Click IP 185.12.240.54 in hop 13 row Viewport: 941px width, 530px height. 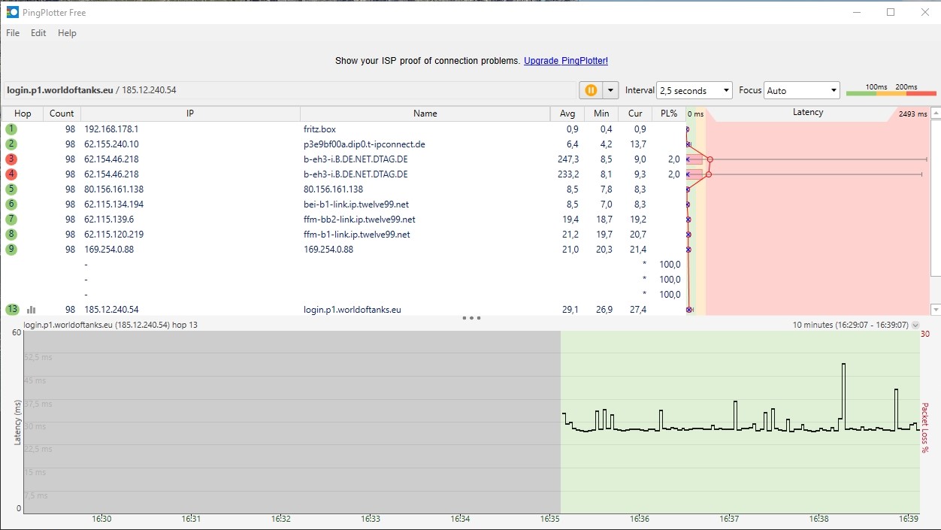pos(111,310)
